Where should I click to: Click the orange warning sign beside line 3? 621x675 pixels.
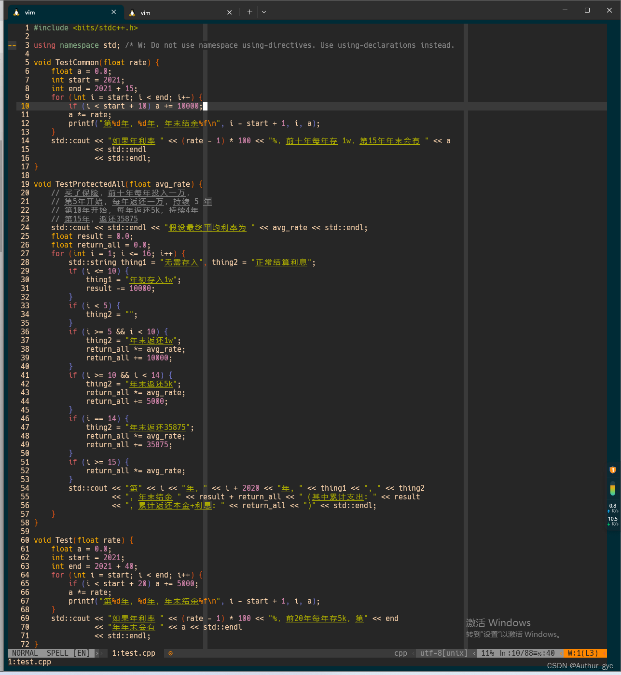click(12, 45)
